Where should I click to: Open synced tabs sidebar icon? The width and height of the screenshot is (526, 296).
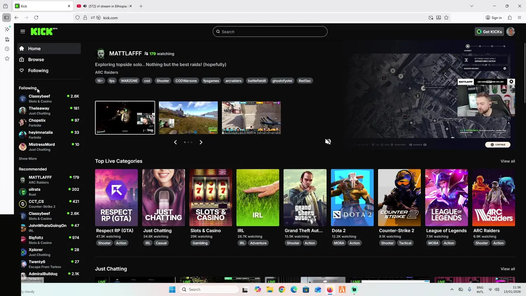[7, 39]
